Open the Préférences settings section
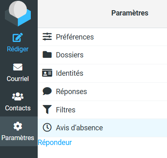This screenshot has width=167, height=158. click(103, 37)
